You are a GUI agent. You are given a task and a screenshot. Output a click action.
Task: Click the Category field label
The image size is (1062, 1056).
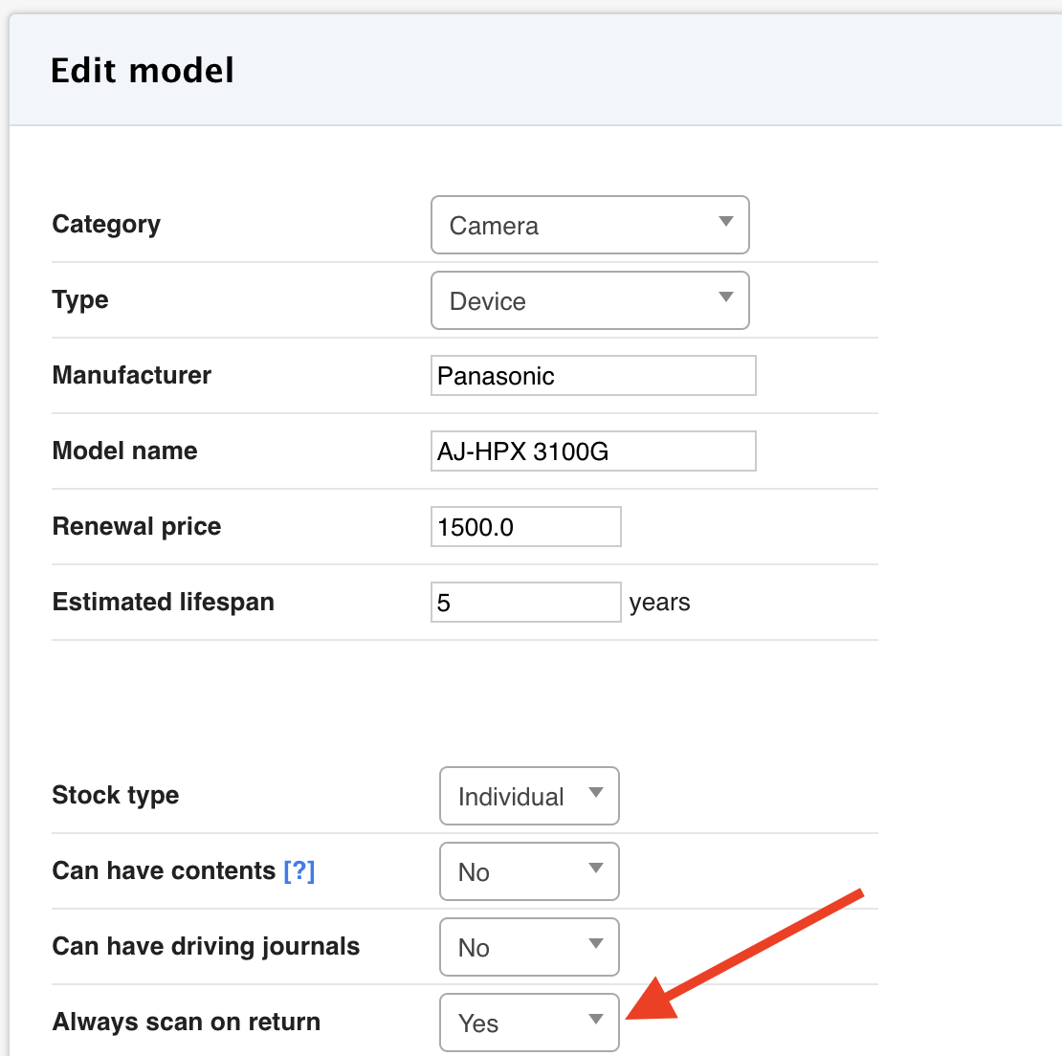coord(106,224)
